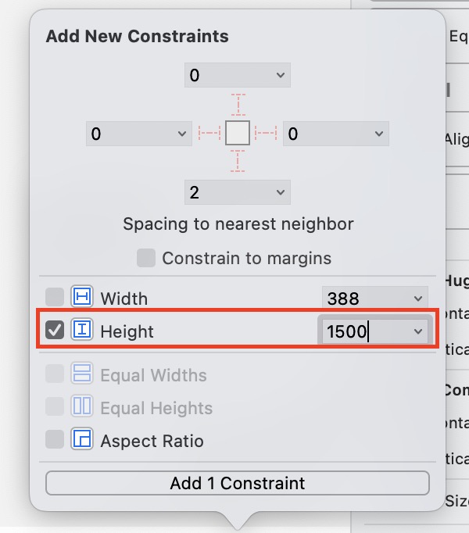469x533 pixels.
Task: Uncheck the Height constraint checkbox
Action: (55, 331)
